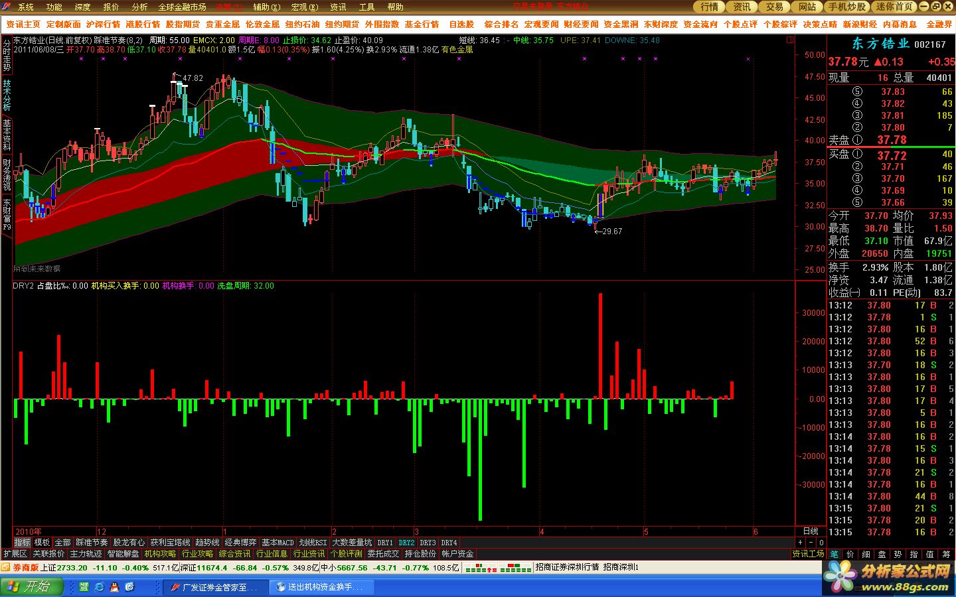Open the 个股评测 bottom tab
The image size is (956, 597).
pos(346,554)
